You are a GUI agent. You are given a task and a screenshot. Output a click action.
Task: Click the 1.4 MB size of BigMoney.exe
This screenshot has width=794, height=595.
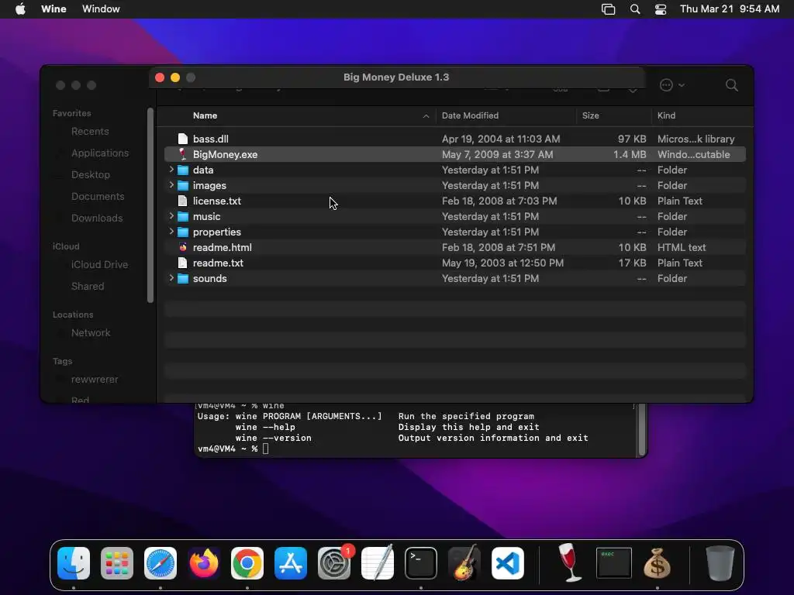click(x=630, y=154)
